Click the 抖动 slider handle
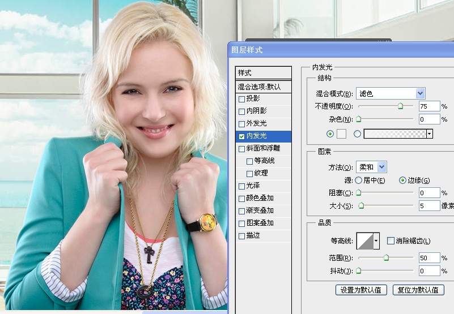 358,270
